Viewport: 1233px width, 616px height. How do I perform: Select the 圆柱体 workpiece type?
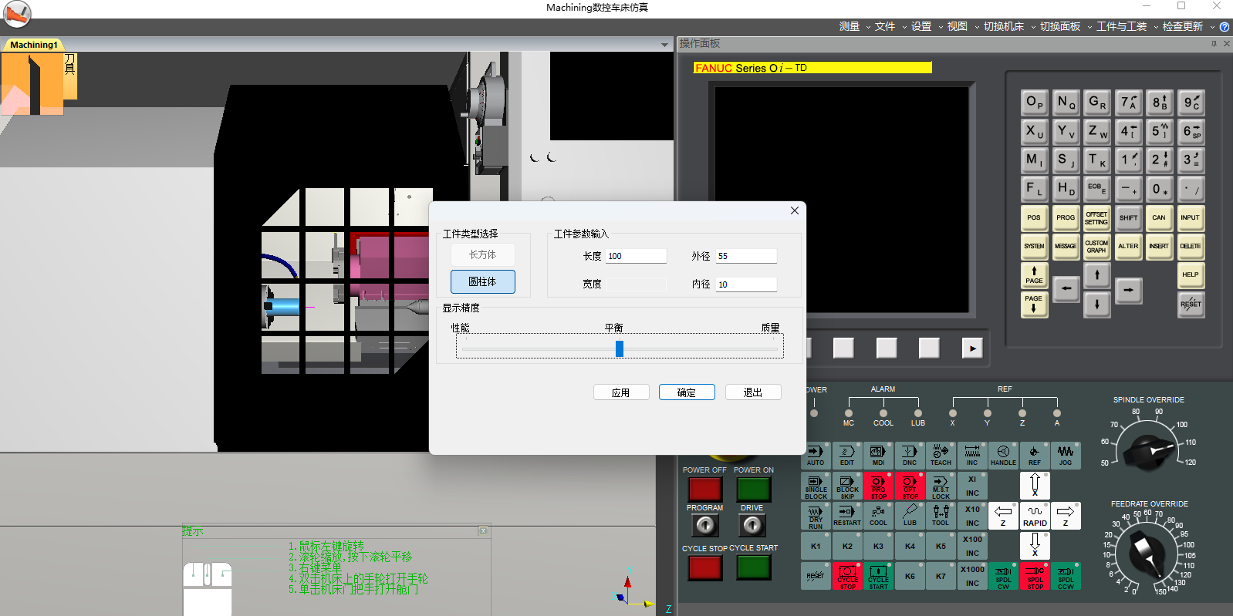click(482, 282)
